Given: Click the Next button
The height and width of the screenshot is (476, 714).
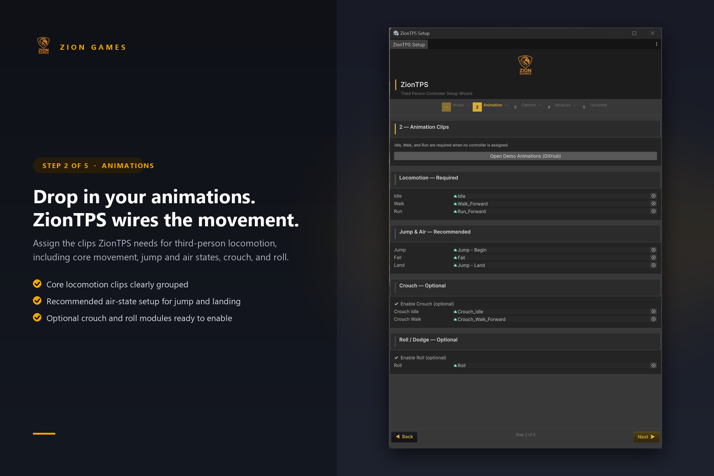Looking at the screenshot, I should (x=646, y=437).
